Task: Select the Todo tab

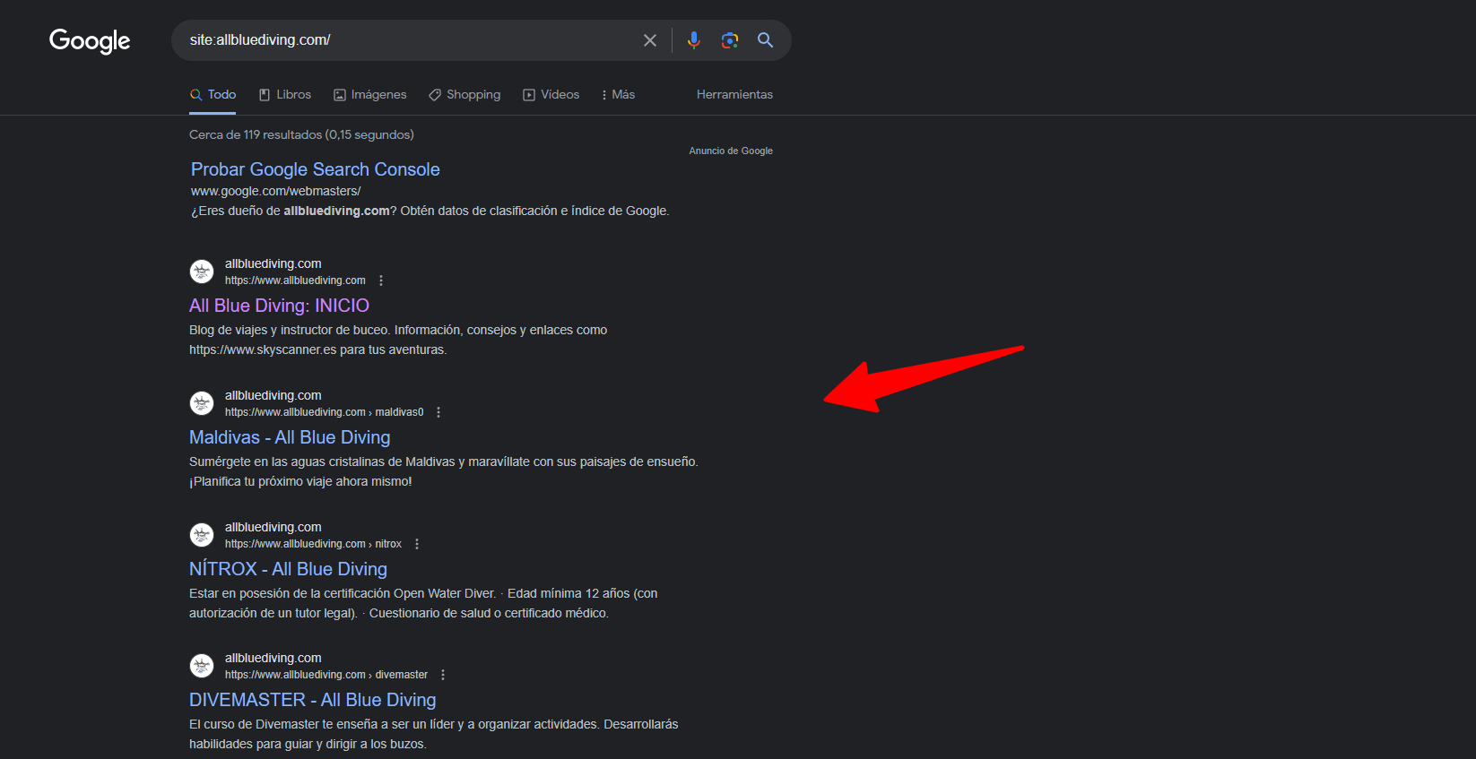Action: (213, 94)
